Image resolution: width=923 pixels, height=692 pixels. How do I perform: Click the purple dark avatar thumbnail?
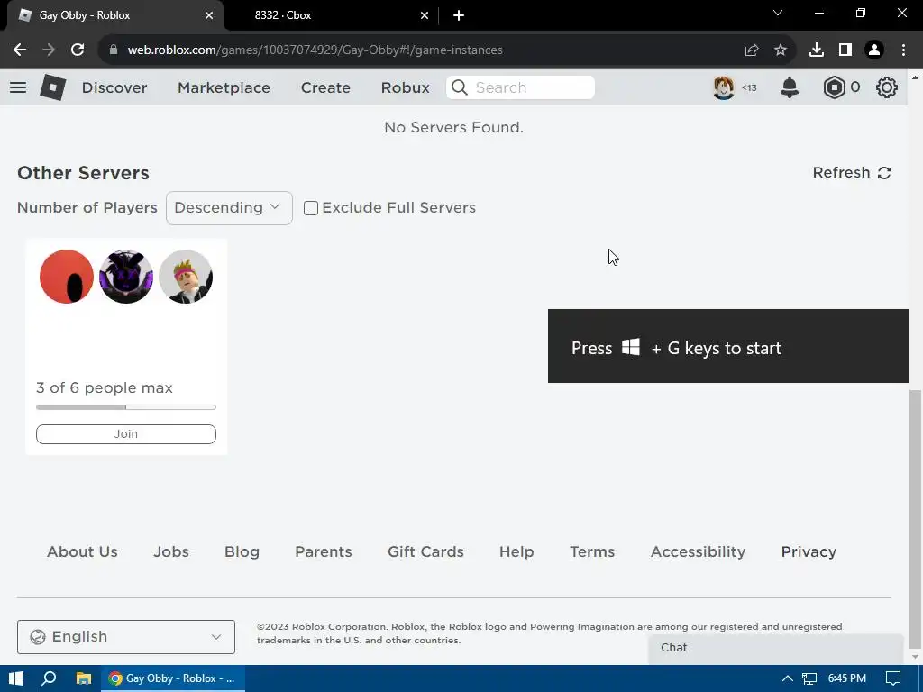[126, 277]
